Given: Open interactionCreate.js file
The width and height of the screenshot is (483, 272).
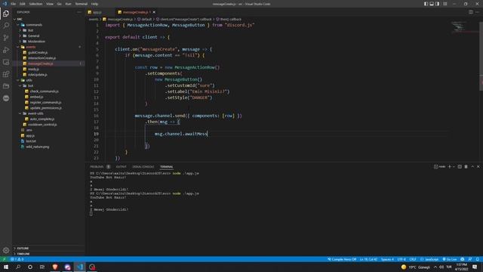Looking at the screenshot, I should (x=48, y=58).
